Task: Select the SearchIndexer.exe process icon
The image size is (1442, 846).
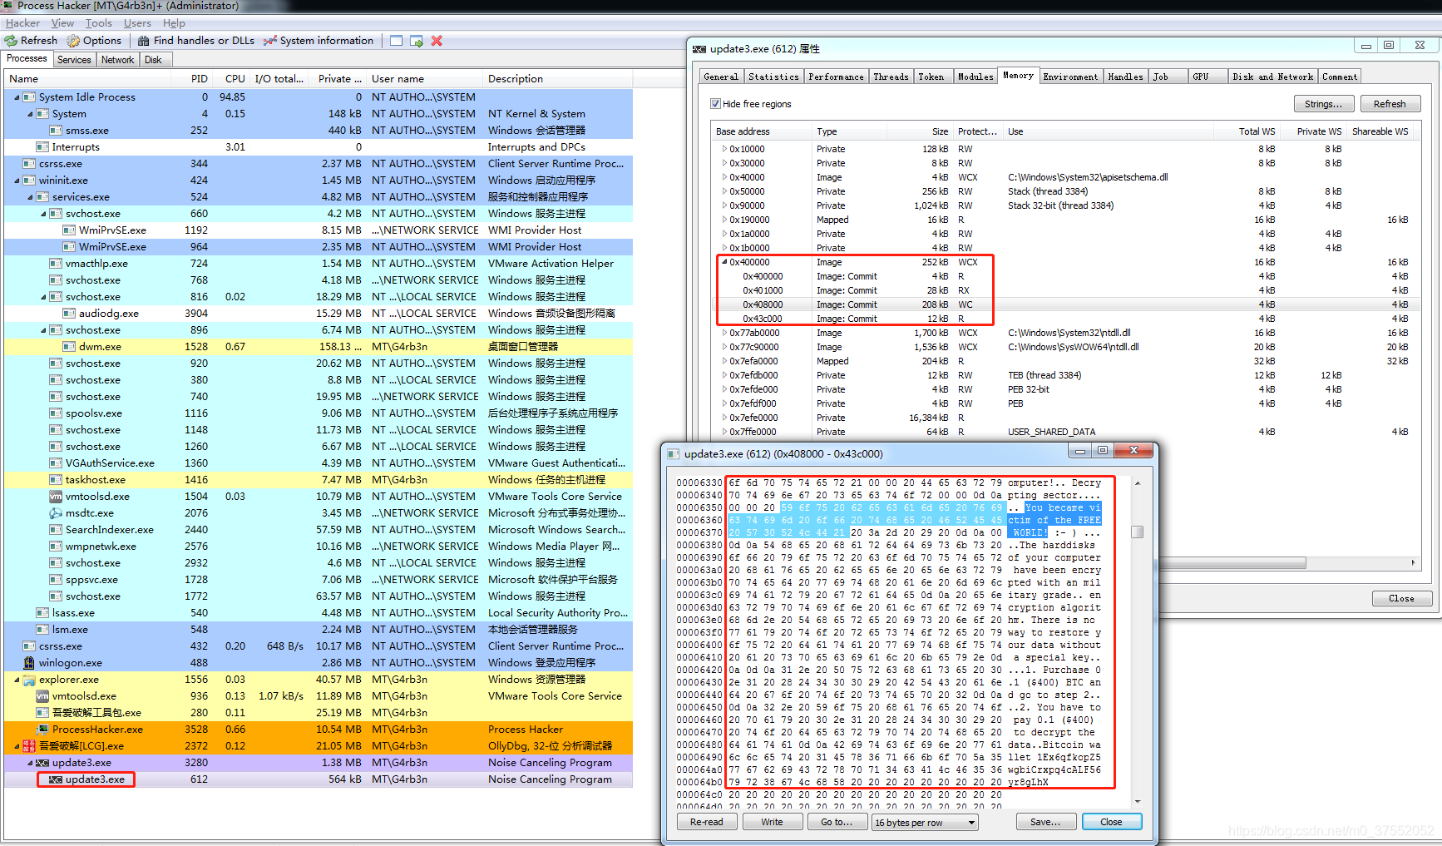Action: [x=56, y=530]
